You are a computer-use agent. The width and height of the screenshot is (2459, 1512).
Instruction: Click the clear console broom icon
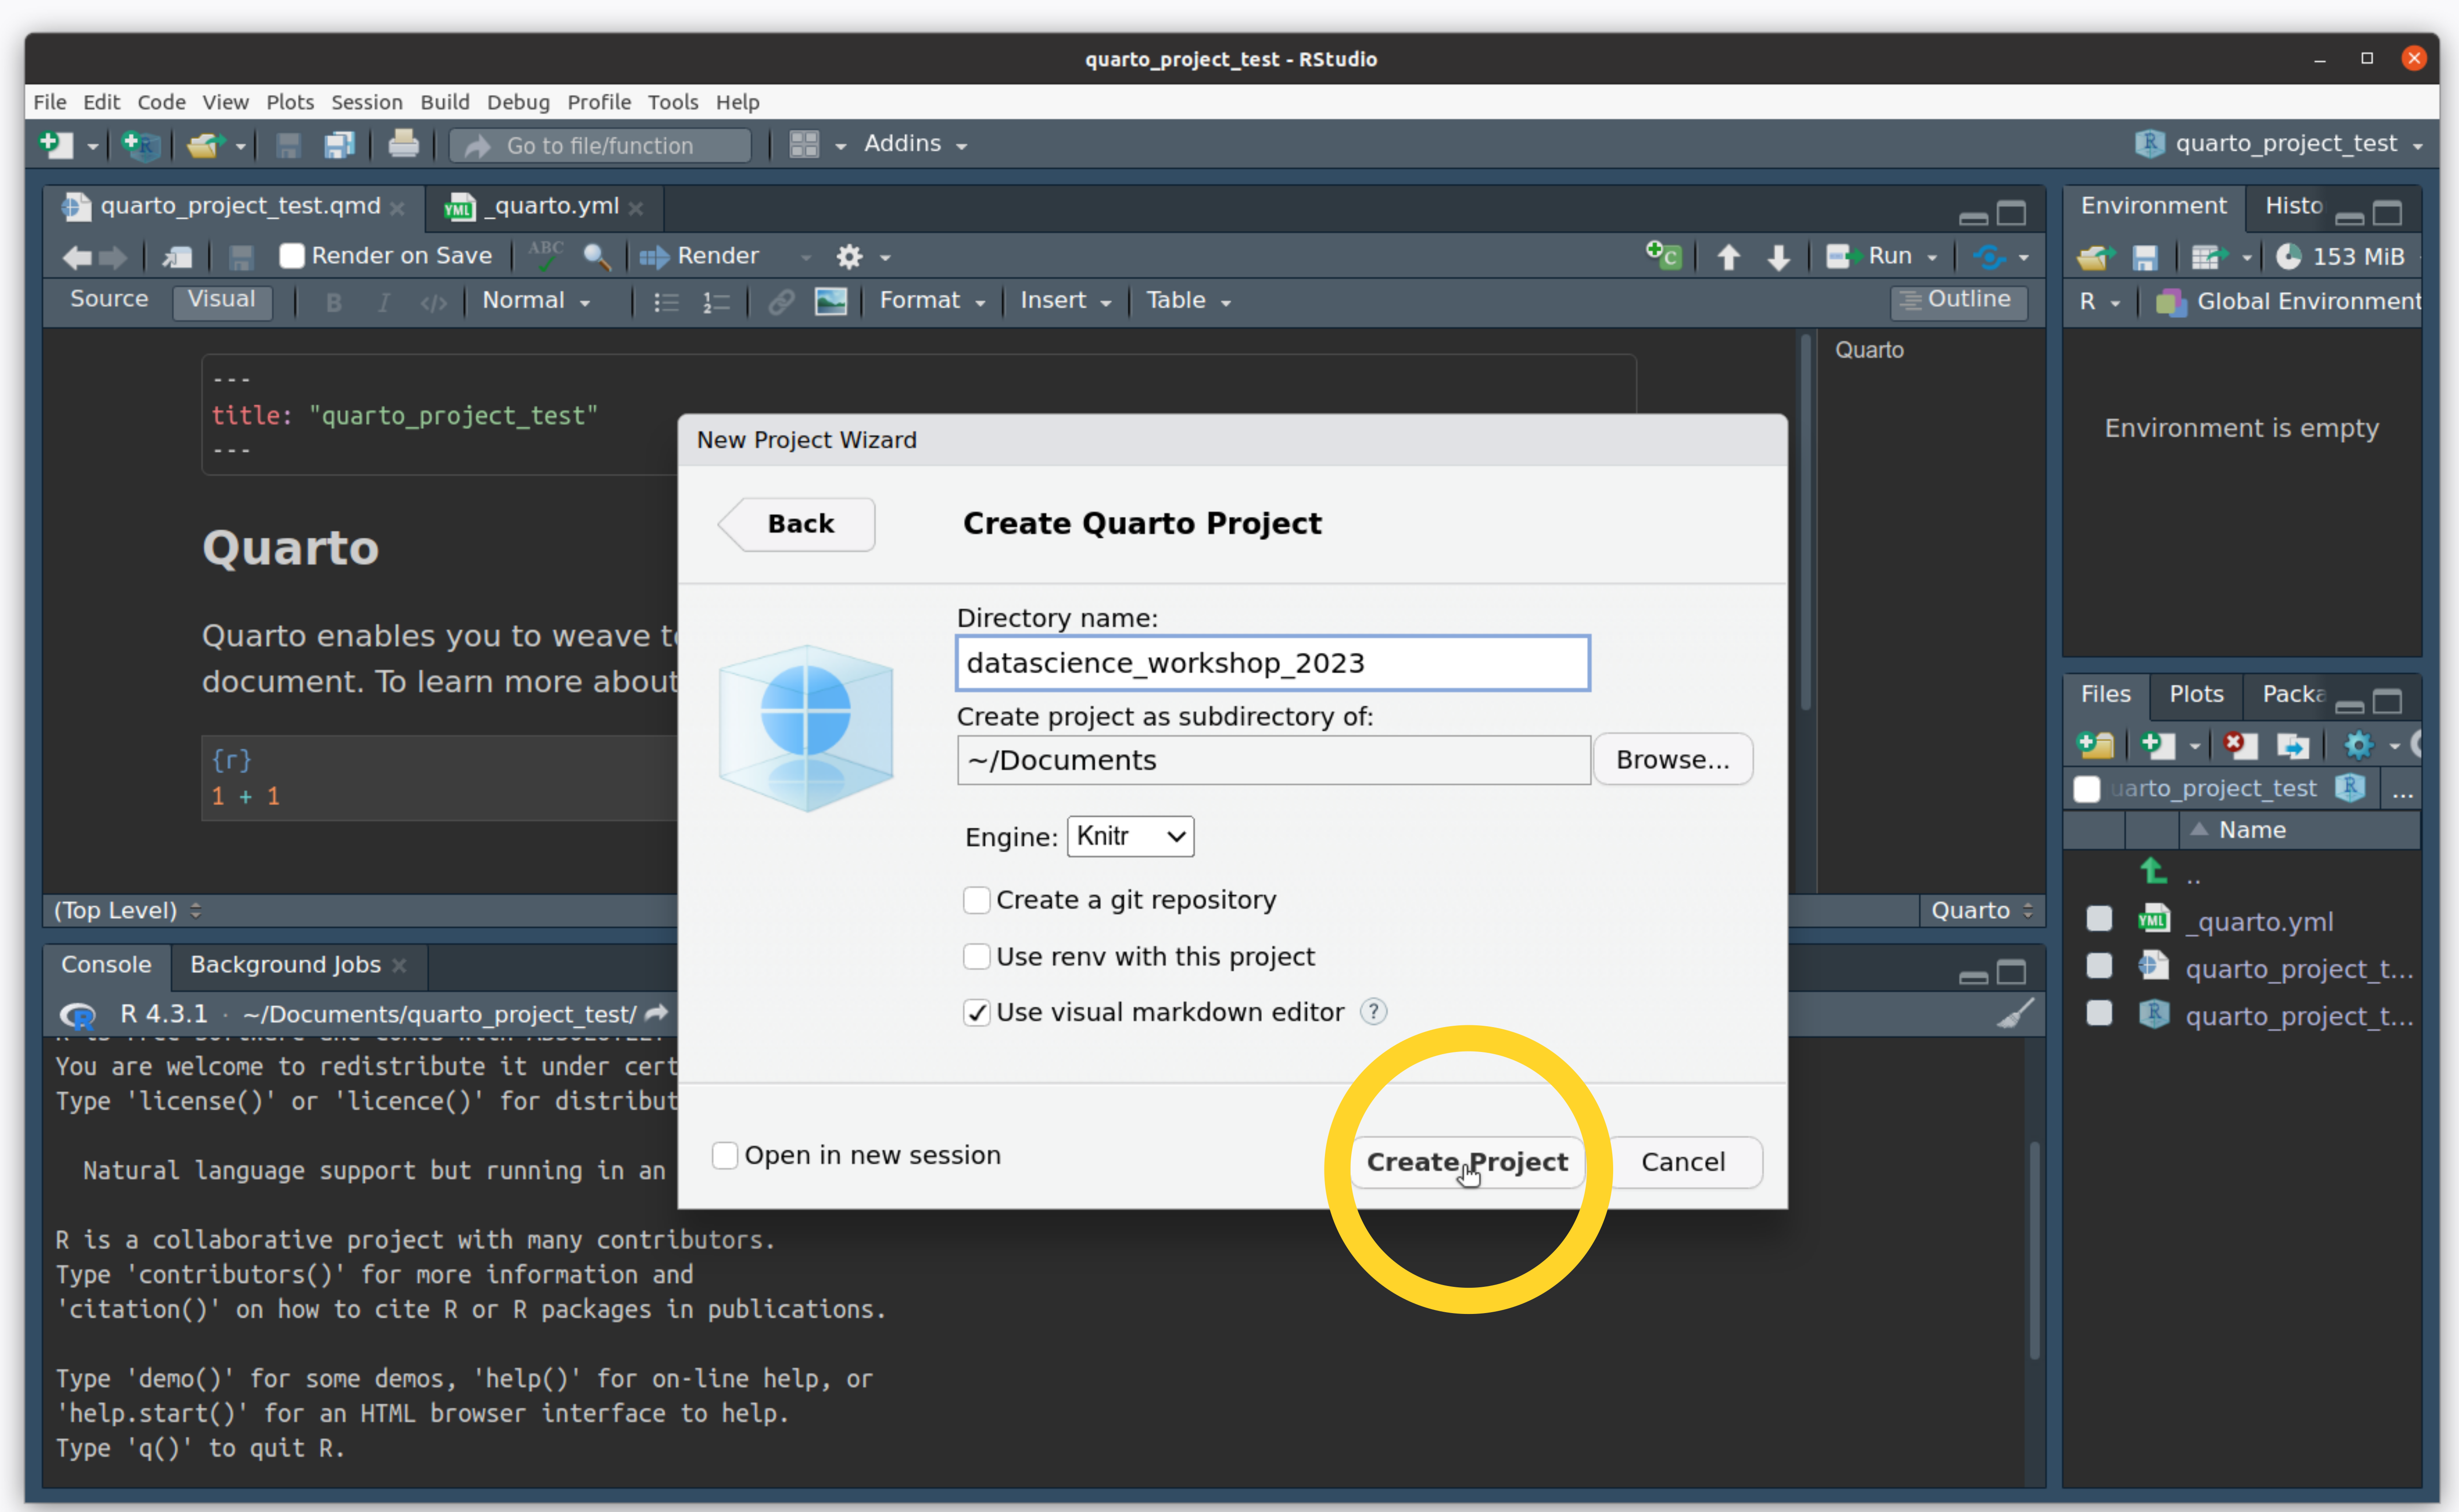click(x=2014, y=1014)
